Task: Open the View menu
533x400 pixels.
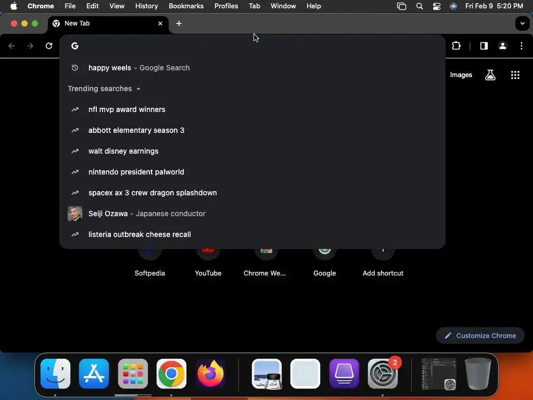Action: click(x=117, y=6)
